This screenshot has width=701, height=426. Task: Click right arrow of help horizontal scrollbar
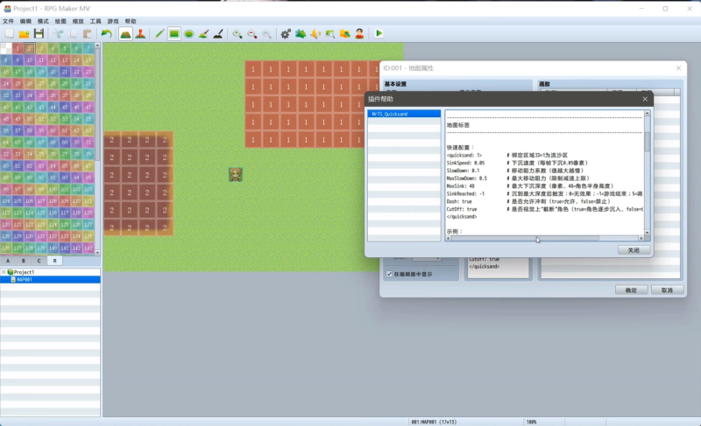(x=641, y=238)
